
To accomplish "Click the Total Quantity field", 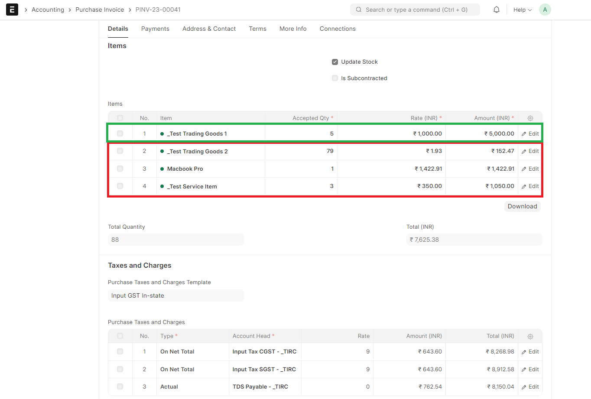I will [176, 240].
